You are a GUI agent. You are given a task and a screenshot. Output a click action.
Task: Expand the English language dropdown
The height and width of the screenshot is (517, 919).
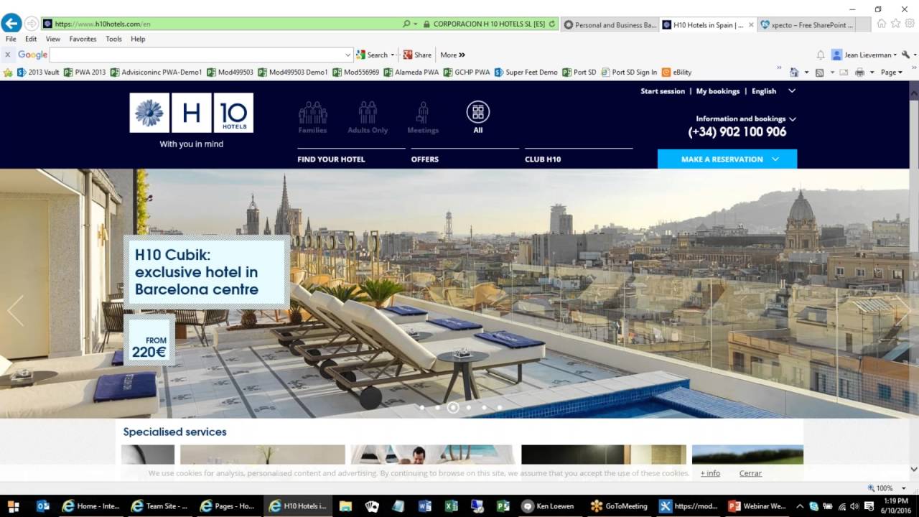click(792, 91)
